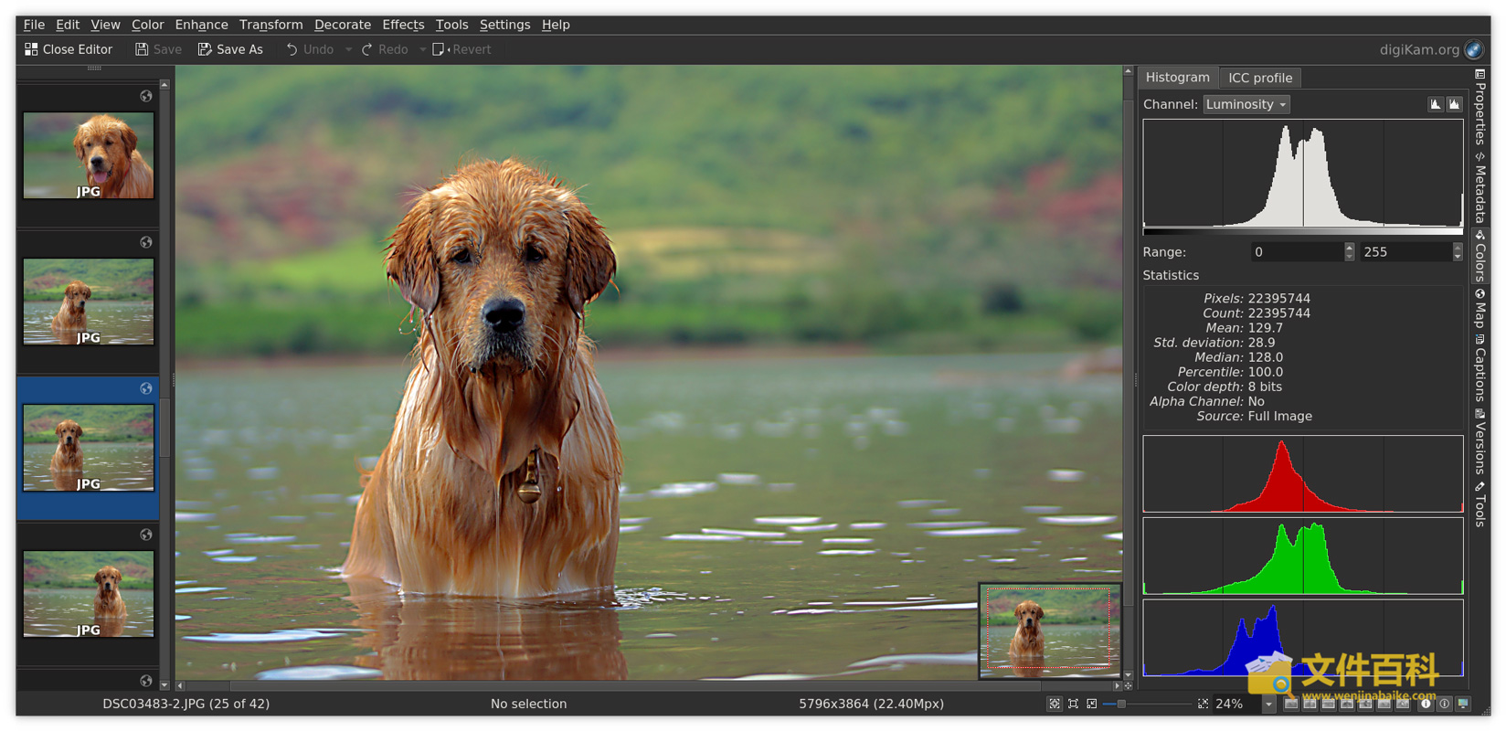Decrease the Range maximum value stepper

click(x=1457, y=257)
